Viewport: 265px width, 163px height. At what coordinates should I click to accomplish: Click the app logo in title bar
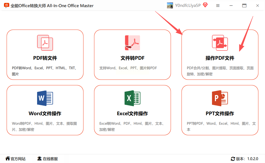(x=6, y=5)
